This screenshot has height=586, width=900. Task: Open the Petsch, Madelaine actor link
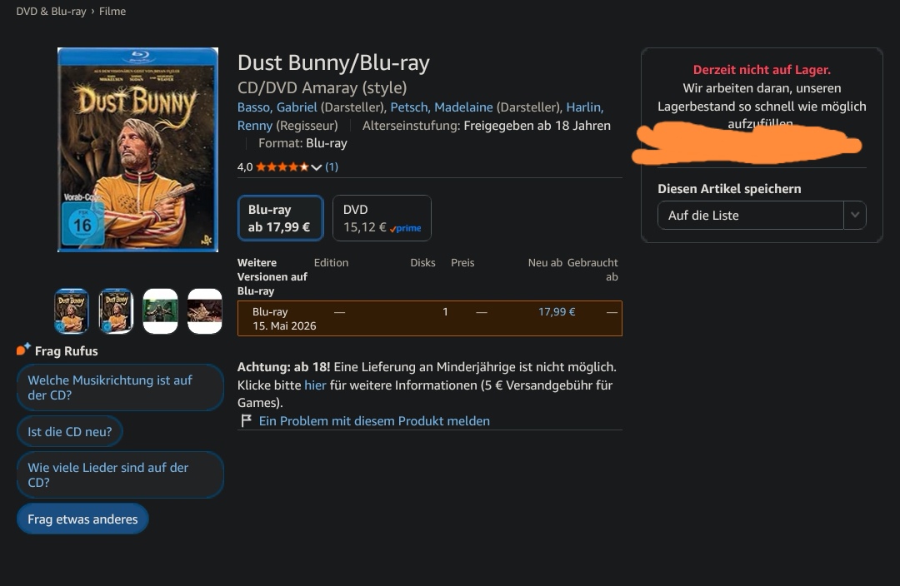click(442, 107)
